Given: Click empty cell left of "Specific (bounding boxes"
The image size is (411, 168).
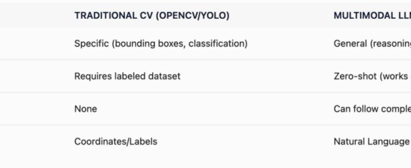Looking at the screenshot, I should pos(34,43).
